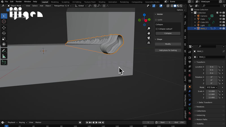Switch to the UV Editing workspace tab
This screenshot has width=226, height=127.
[x=77, y=2]
